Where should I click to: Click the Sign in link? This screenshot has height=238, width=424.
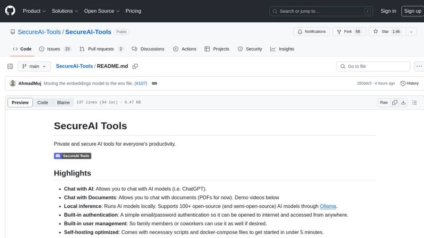(388, 11)
